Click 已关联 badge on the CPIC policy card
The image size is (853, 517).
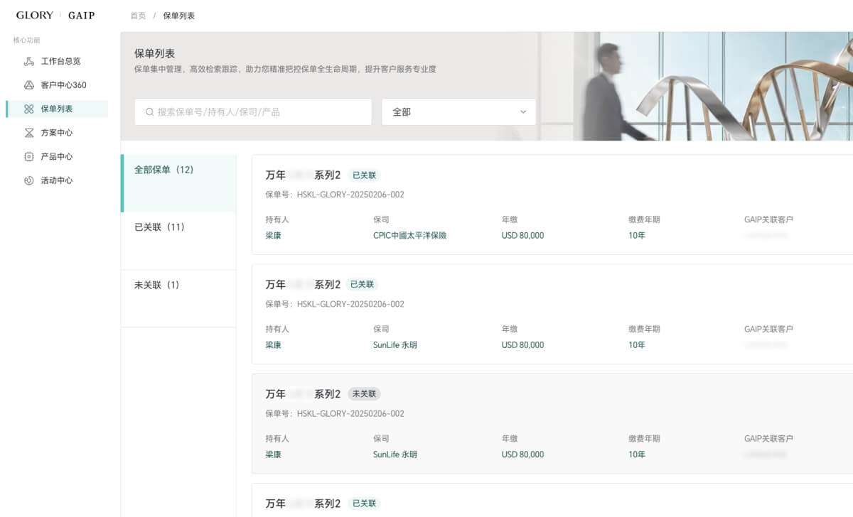coord(364,175)
